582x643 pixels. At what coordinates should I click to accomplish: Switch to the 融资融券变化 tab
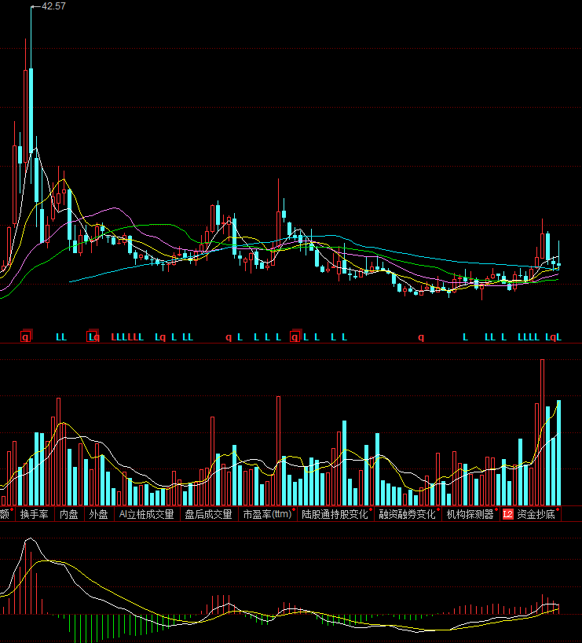[x=408, y=514]
